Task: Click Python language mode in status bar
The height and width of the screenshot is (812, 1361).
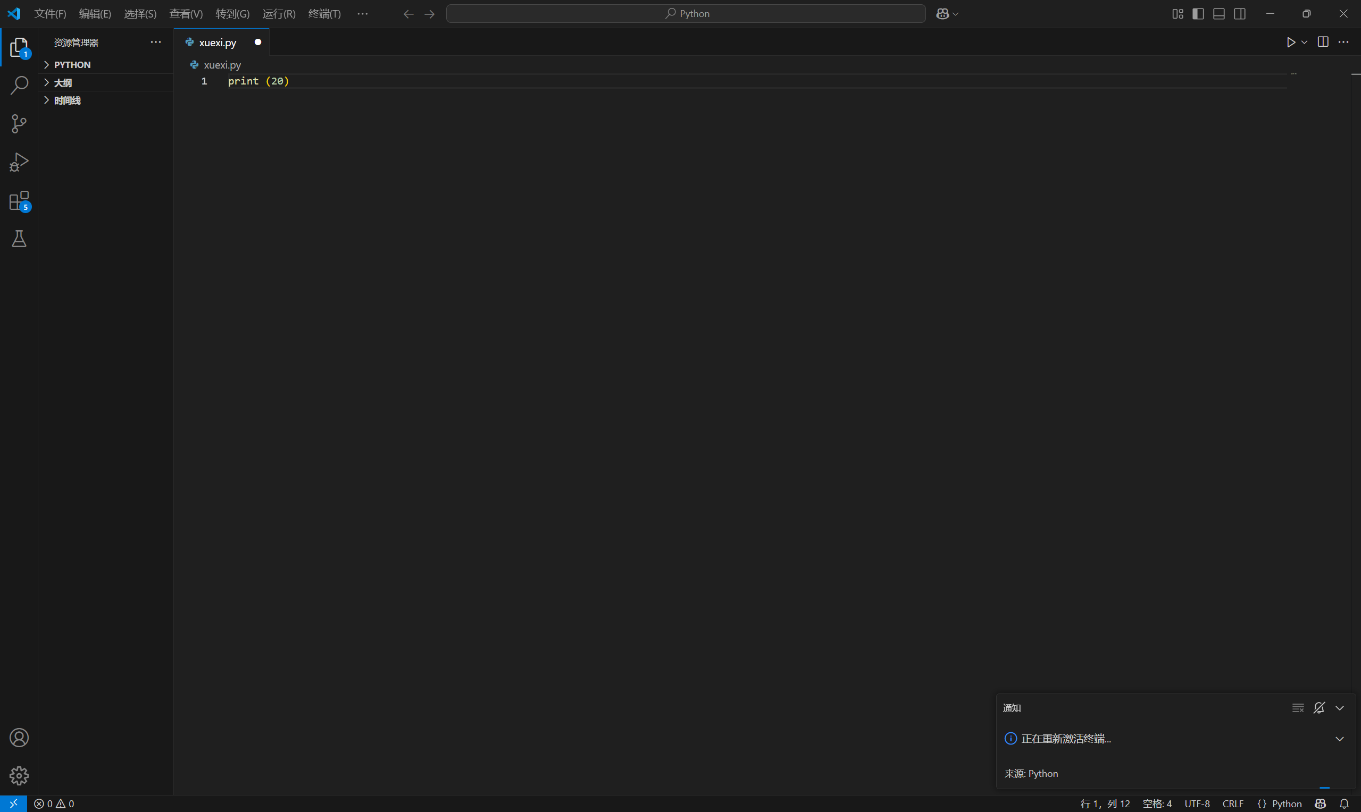Action: click(x=1286, y=803)
